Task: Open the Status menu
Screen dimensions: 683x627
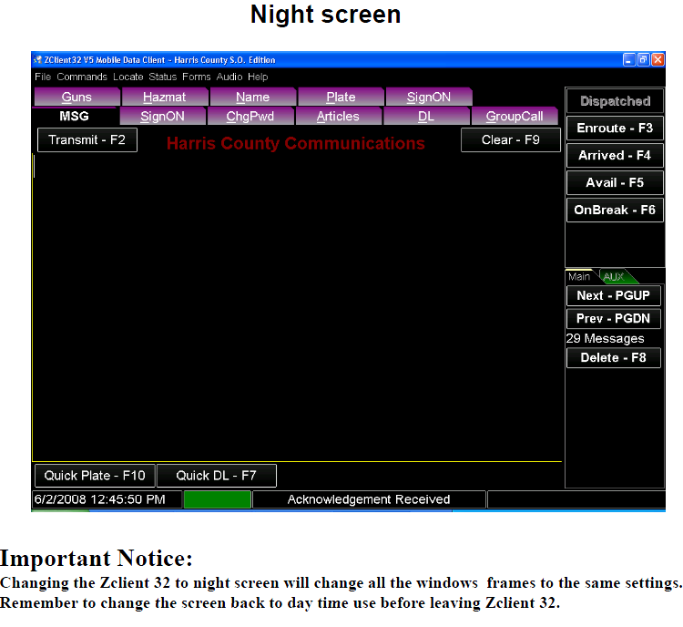Action: [162, 77]
